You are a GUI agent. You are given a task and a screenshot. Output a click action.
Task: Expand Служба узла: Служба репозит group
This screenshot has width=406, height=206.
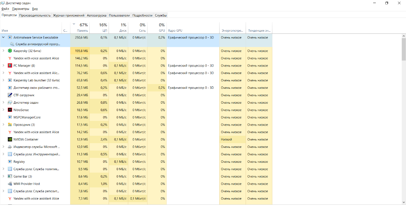[3, 191]
